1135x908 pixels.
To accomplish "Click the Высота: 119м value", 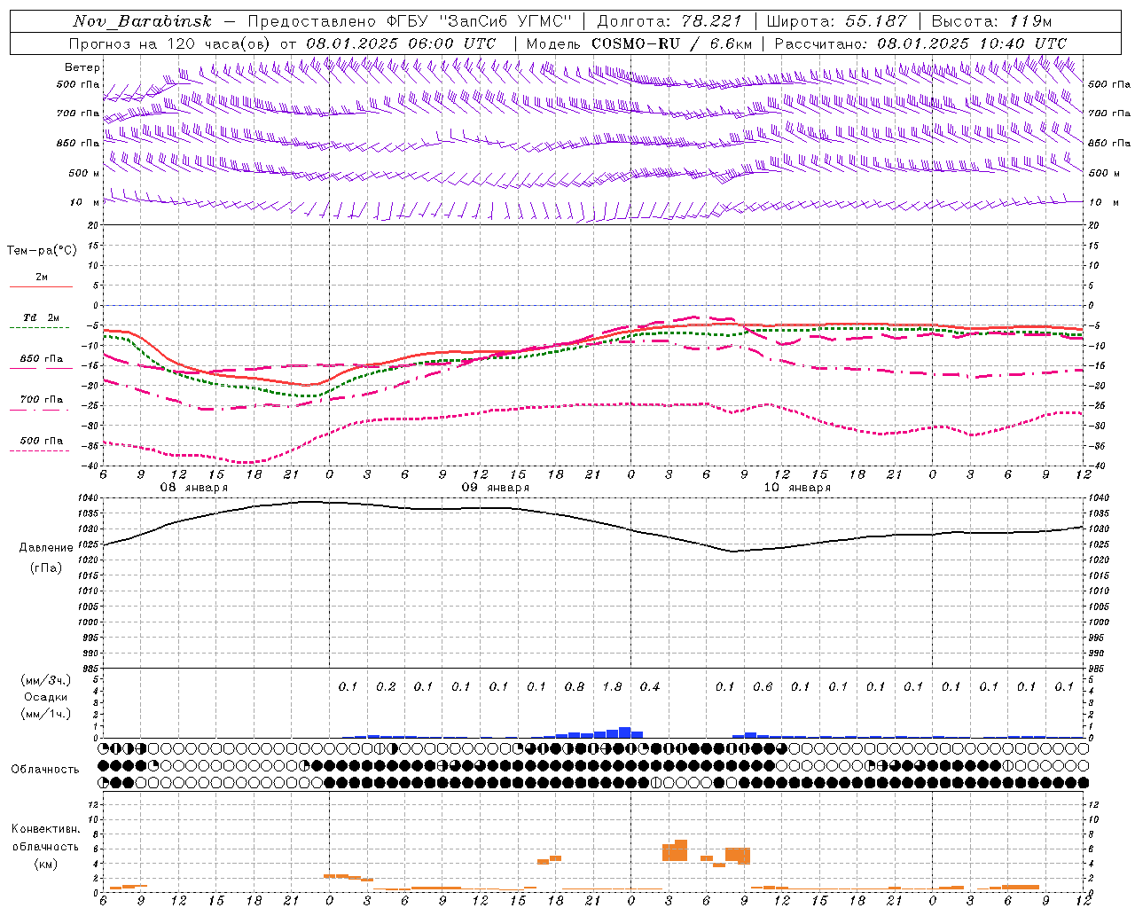I will tap(991, 21).
